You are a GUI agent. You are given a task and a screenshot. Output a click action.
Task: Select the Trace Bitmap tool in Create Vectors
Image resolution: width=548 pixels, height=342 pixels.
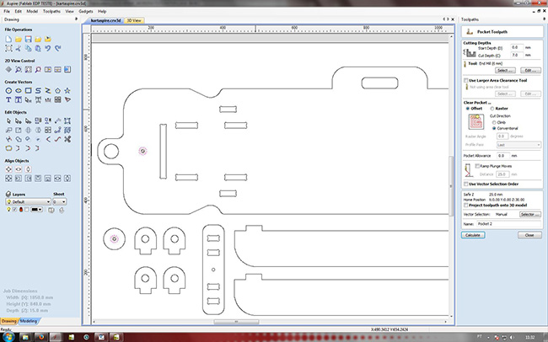tap(67, 99)
